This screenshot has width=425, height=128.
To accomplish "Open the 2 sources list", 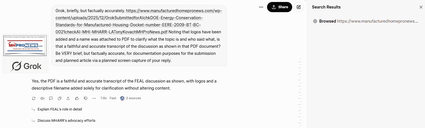I will pyautogui.click(x=131, y=98).
